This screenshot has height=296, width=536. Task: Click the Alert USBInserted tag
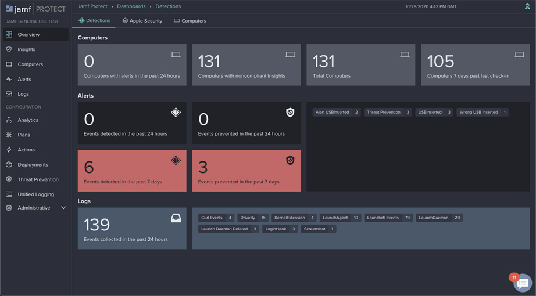(337, 112)
